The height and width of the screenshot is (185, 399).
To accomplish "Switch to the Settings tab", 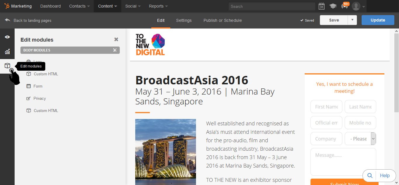I will pyautogui.click(x=184, y=20).
